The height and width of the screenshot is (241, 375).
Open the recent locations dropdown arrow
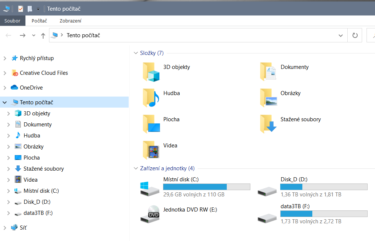(x=34, y=35)
